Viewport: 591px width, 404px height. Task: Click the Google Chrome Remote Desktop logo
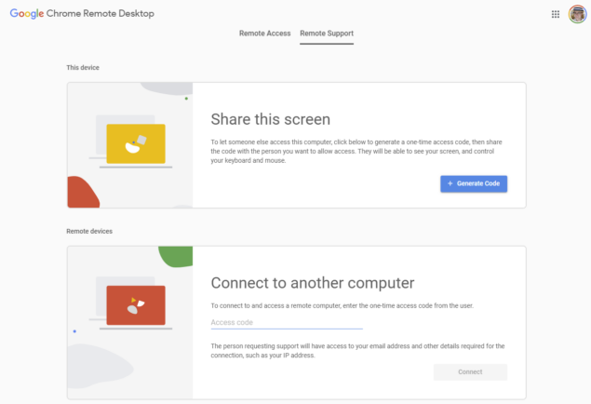coord(82,14)
